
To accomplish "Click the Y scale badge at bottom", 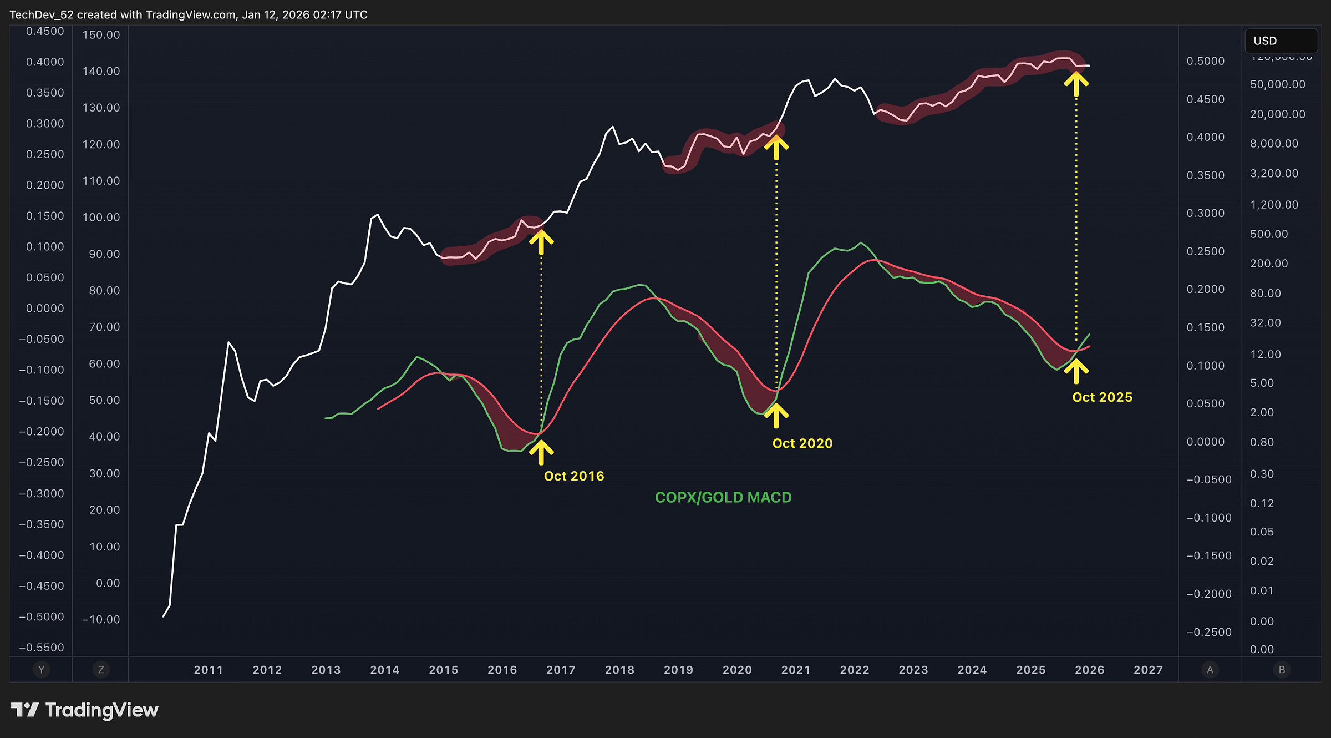I will (x=41, y=670).
